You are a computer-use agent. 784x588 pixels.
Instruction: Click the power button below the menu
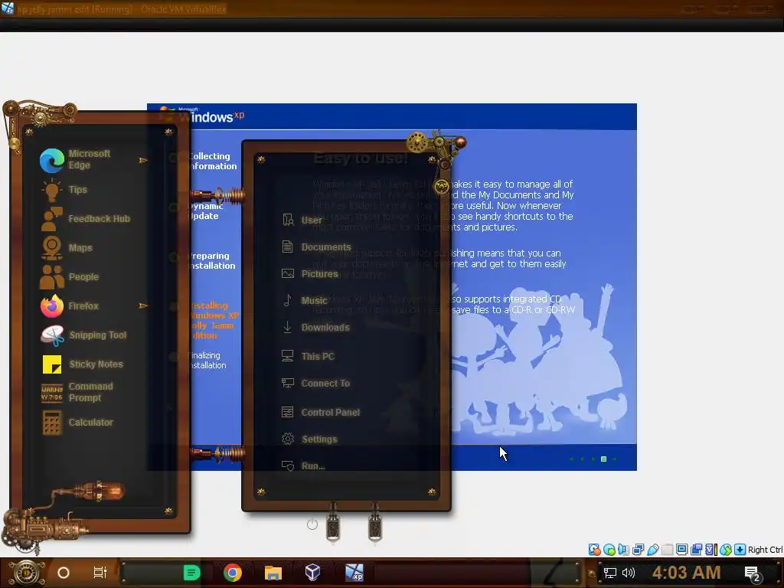[312, 524]
